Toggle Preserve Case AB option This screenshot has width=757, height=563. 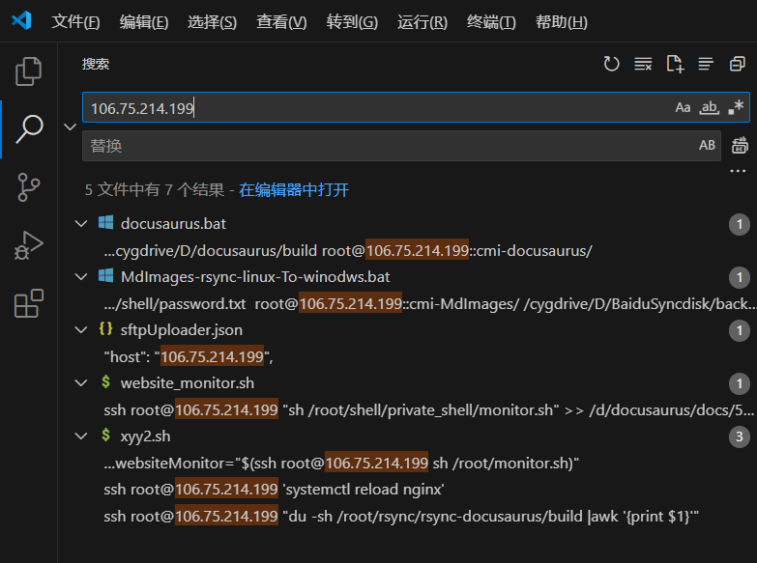point(707,145)
